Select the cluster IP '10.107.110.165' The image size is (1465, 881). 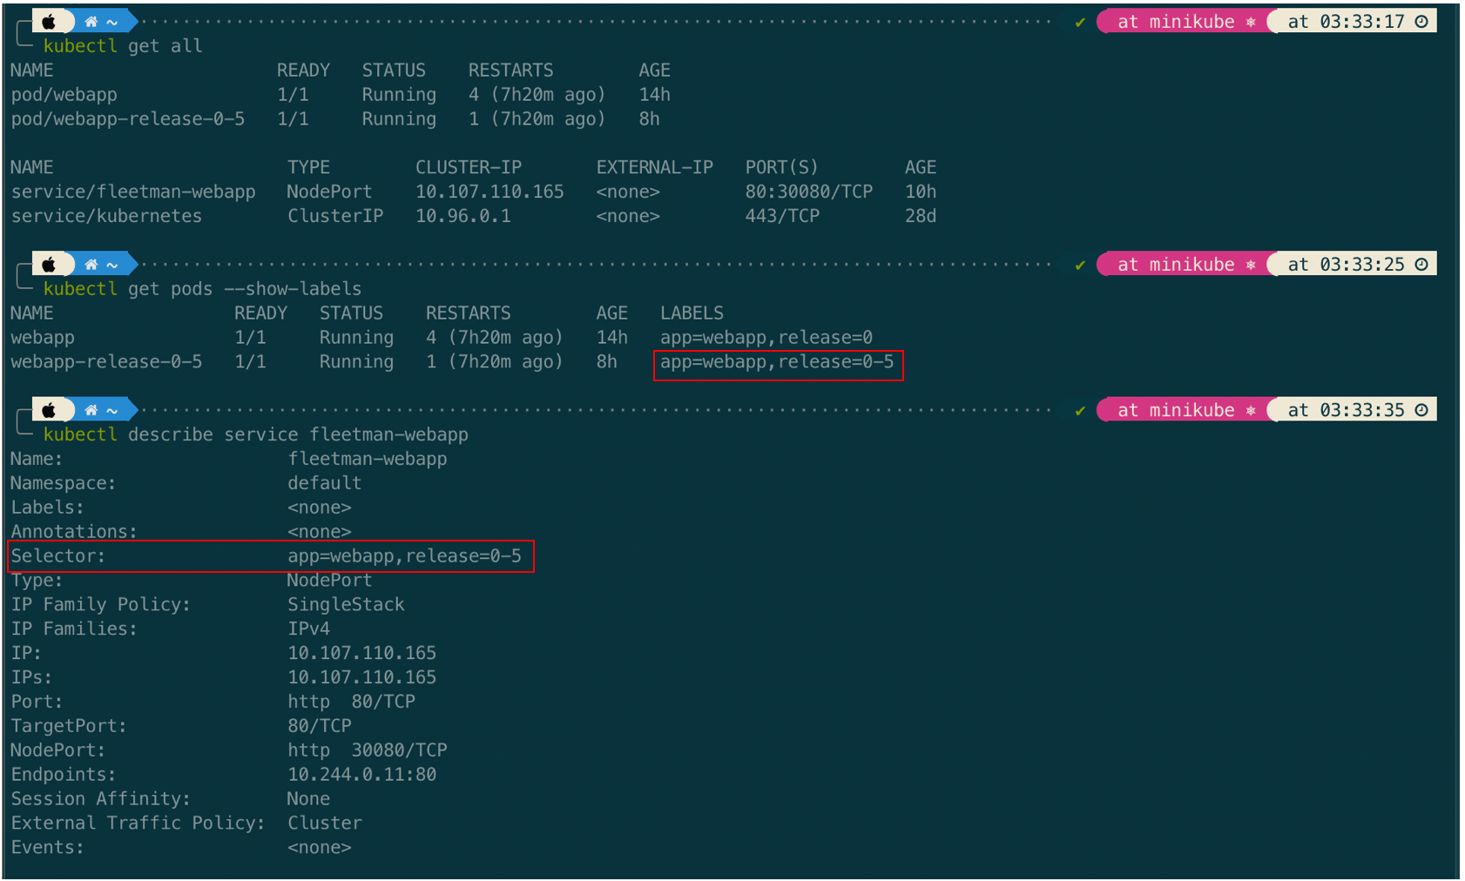click(x=489, y=192)
